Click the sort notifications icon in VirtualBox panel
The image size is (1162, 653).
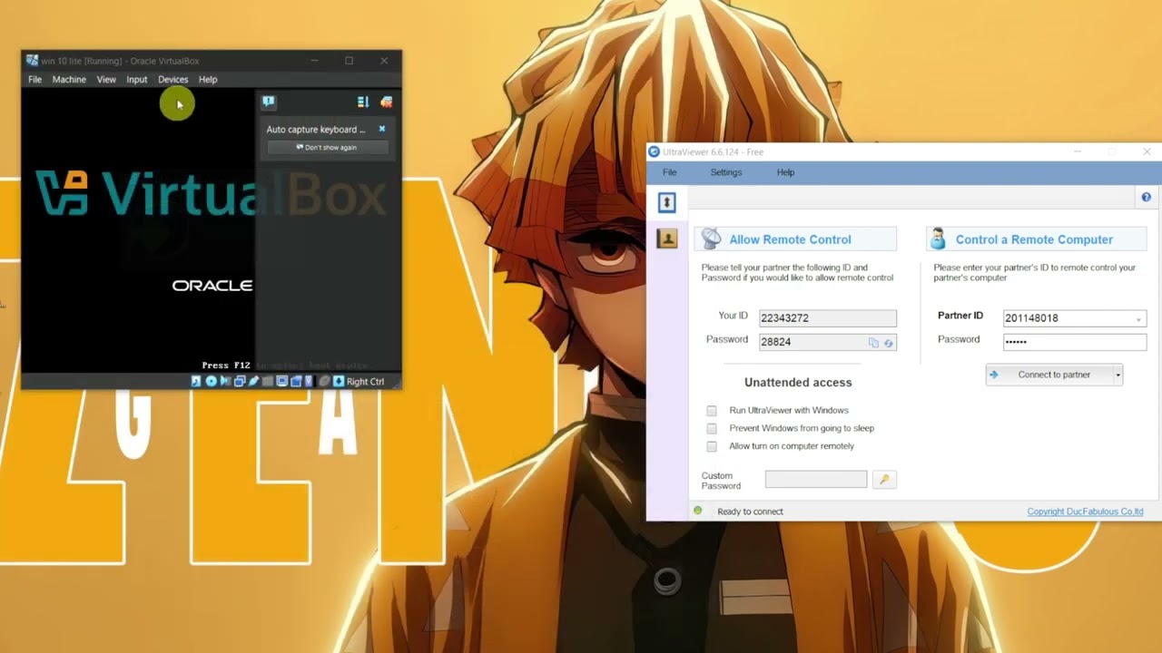(x=363, y=102)
